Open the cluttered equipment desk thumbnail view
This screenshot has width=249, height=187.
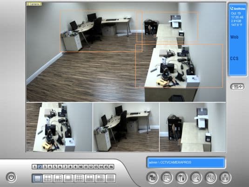60,127
